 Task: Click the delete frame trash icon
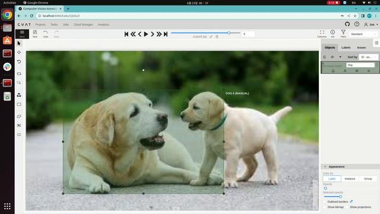[x=217, y=37]
